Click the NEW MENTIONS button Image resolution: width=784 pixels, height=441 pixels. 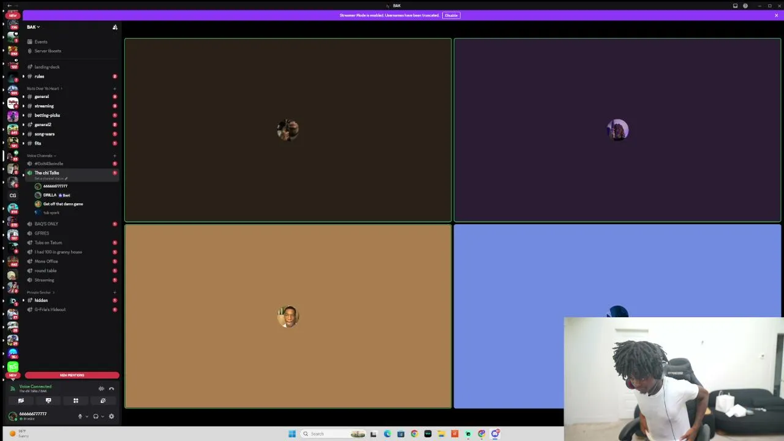point(72,375)
